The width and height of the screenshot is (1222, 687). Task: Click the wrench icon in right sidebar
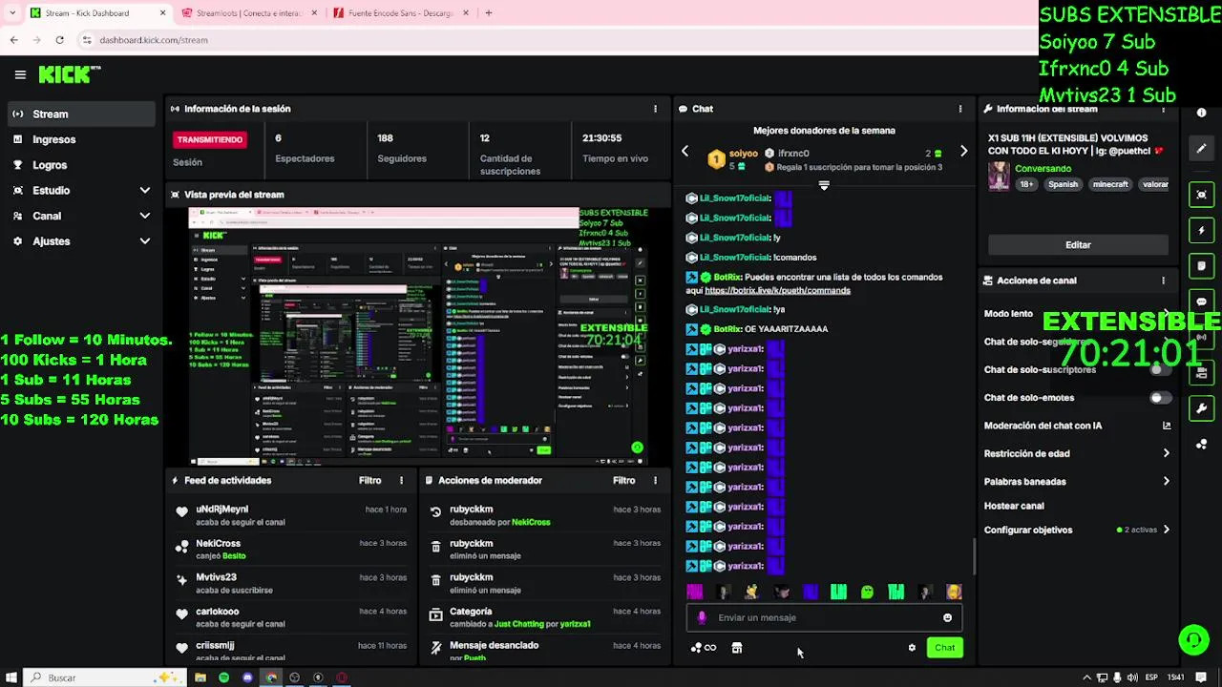[x=1201, y=408]
